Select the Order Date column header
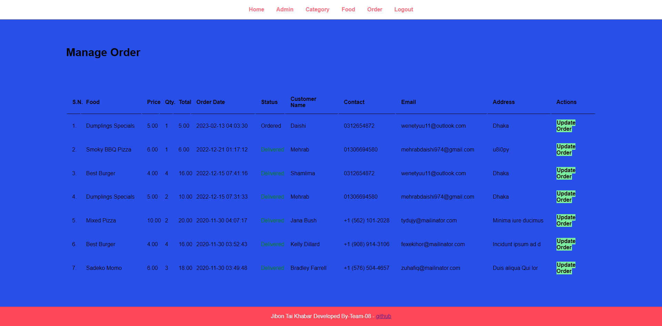The width and height of the screenshot is (662, 326). (210, 102)
